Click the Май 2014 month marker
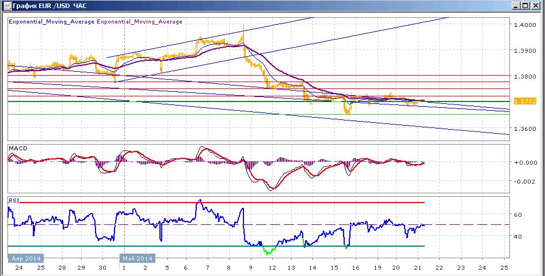This screenshot has width=545, height=276. click(x=138, y=259)
